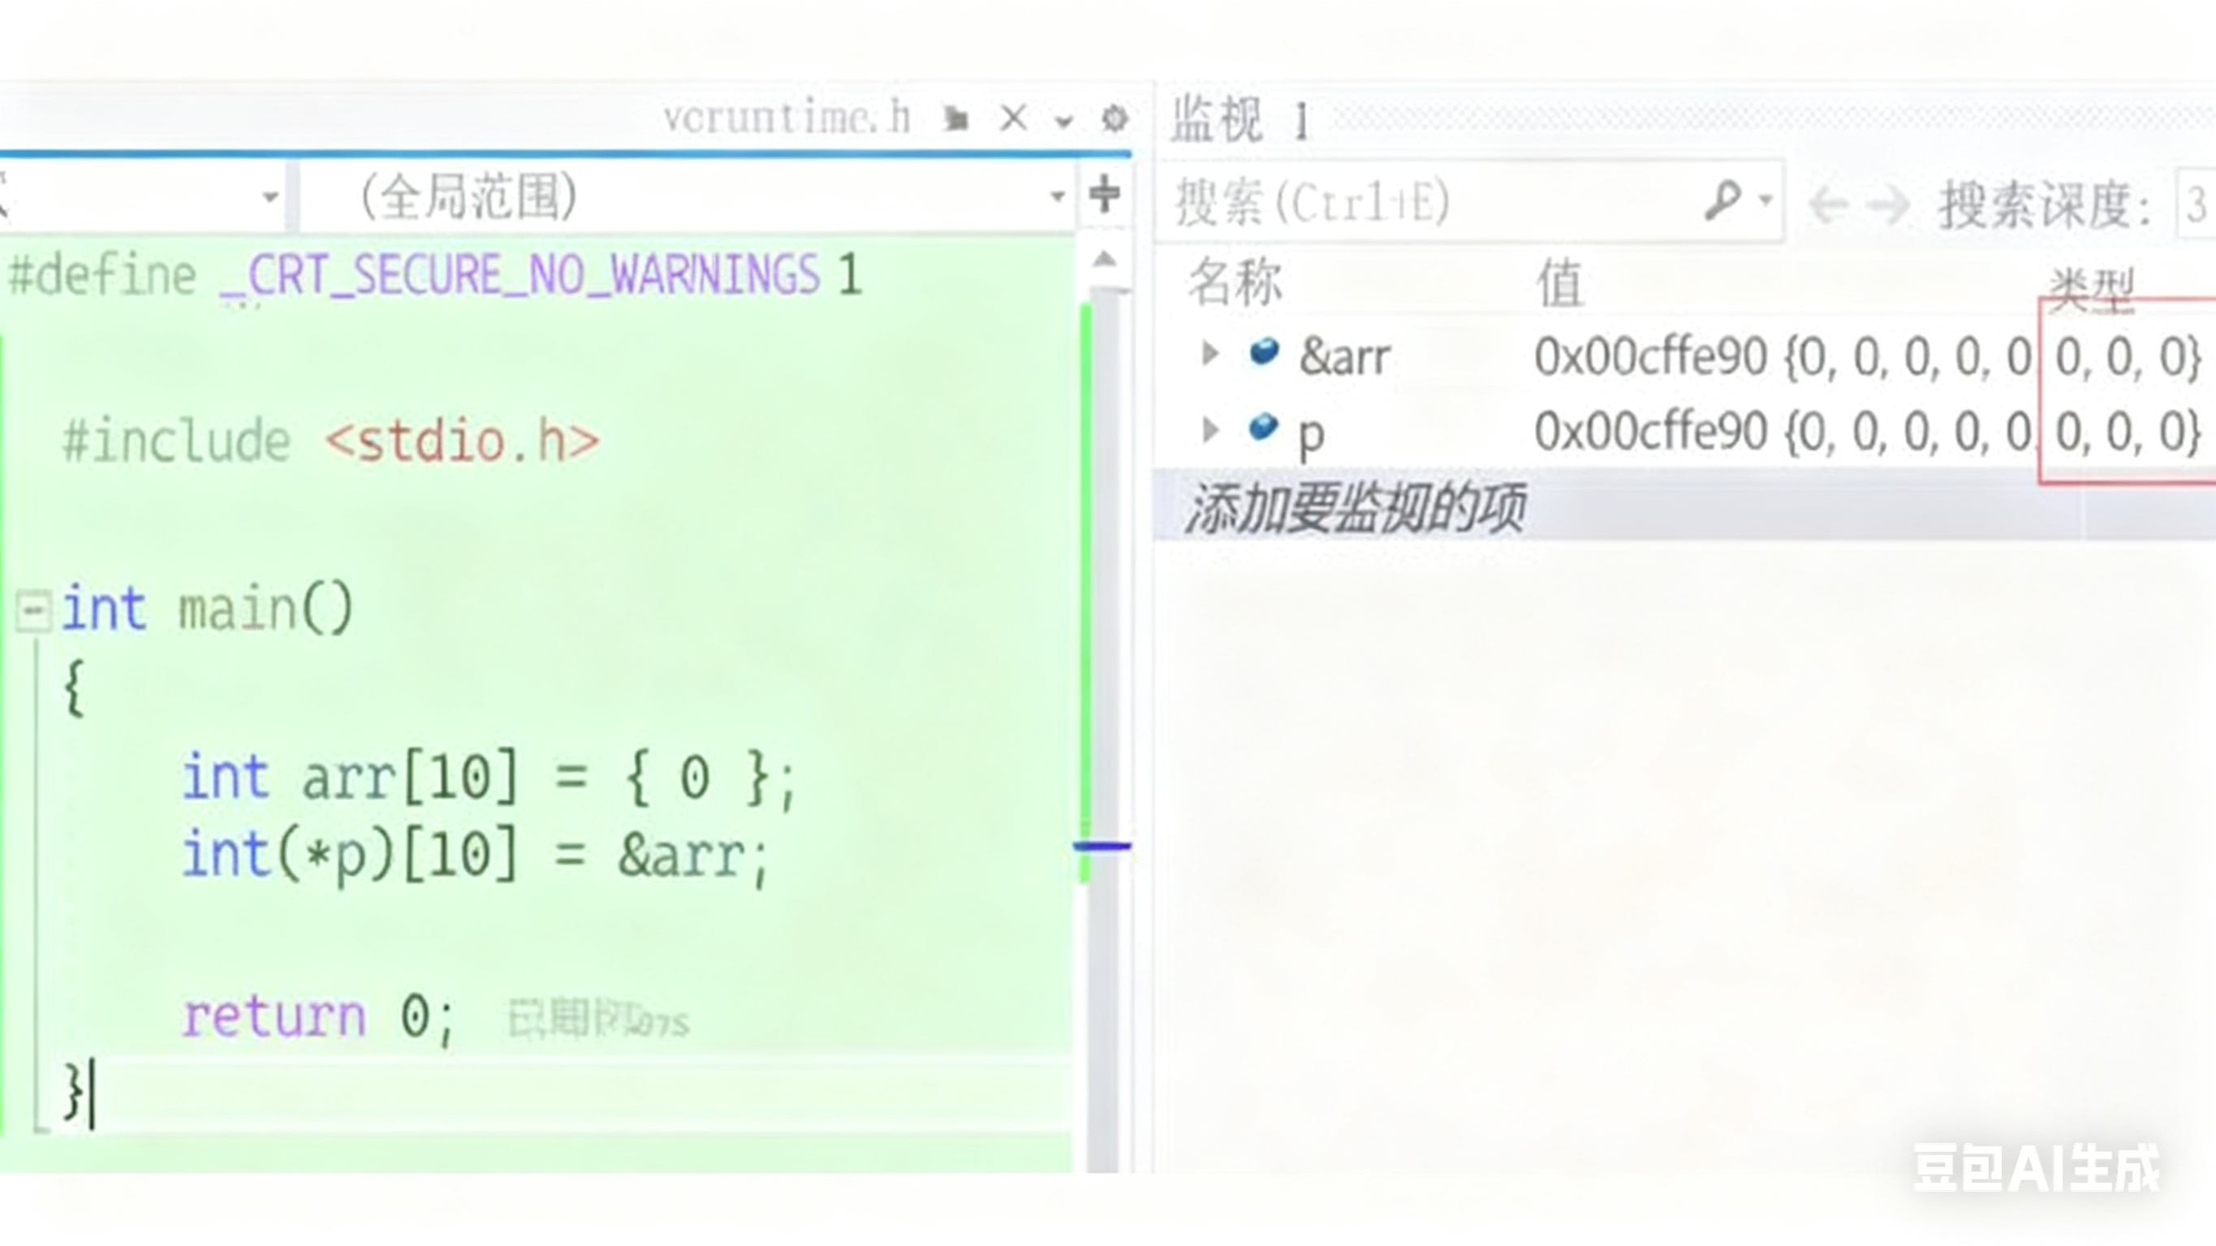Click the pin icon on the vcruntime.h tab
The height and width of the screenshot is (1246, 2216).
coord(955,119)
